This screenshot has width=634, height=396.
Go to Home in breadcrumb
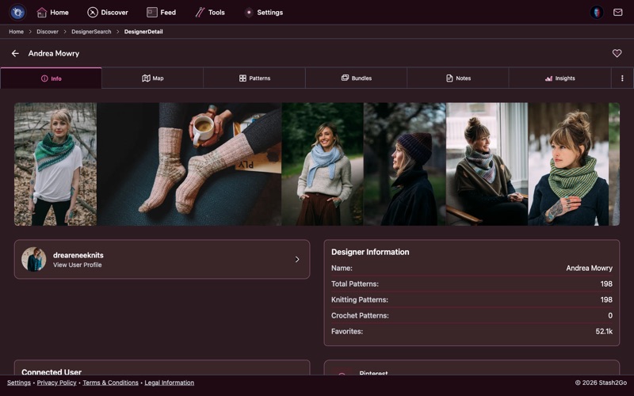click(x=16, y=32)
